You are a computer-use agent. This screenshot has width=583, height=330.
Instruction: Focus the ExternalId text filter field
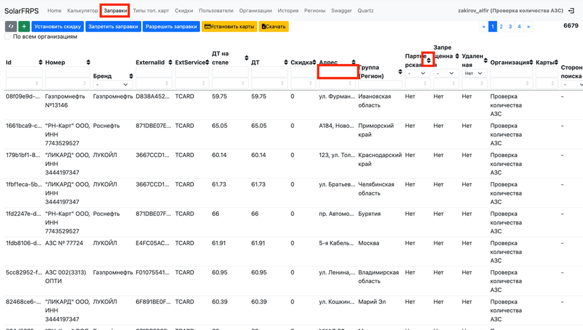point(154,72)
